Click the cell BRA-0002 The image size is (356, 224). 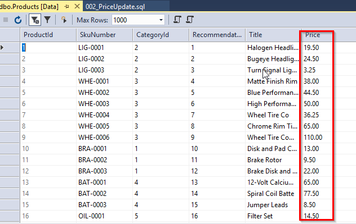tap(104, 160)
